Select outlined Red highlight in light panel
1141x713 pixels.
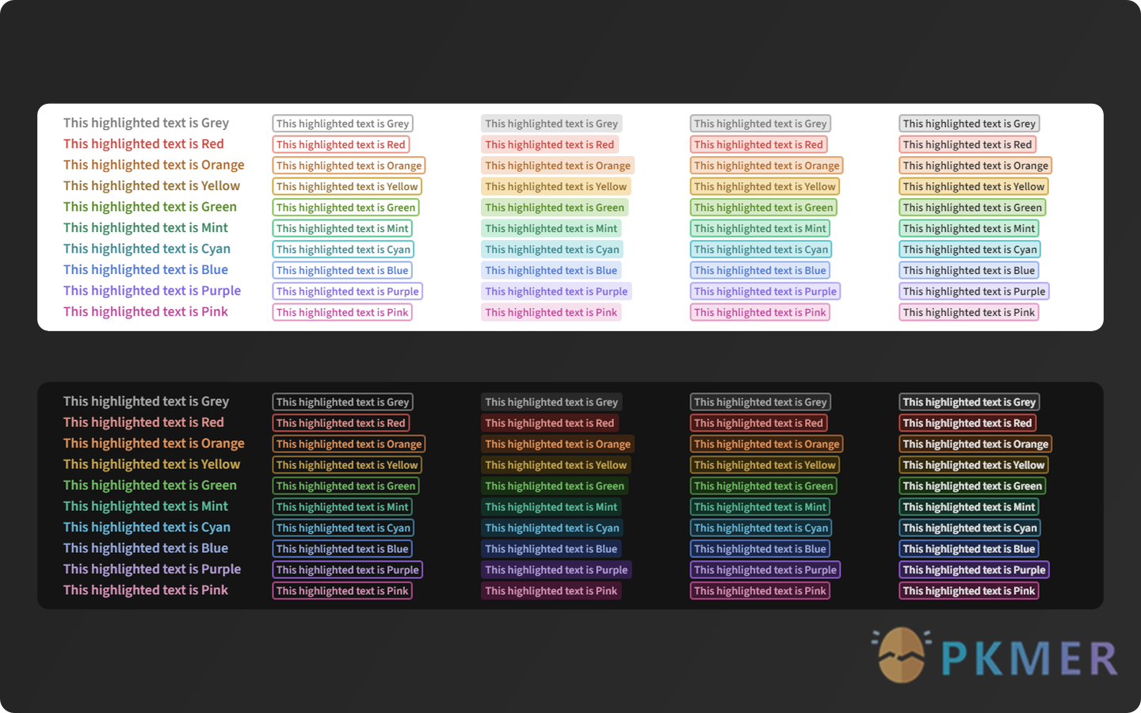click(x=341, y=144)
